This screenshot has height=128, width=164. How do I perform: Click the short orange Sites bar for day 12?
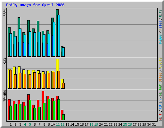pyautogui.click(x=63, y=86)
